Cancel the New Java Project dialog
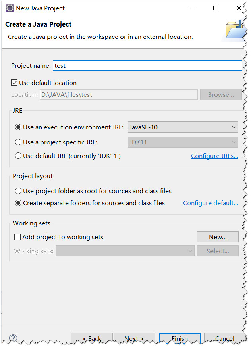This screenshot has width=251, height=348. click(224, 339)
